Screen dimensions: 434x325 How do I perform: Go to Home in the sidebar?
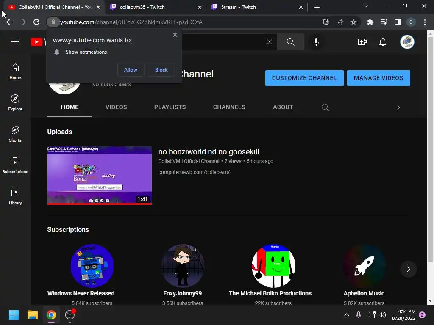click(15, 72)
